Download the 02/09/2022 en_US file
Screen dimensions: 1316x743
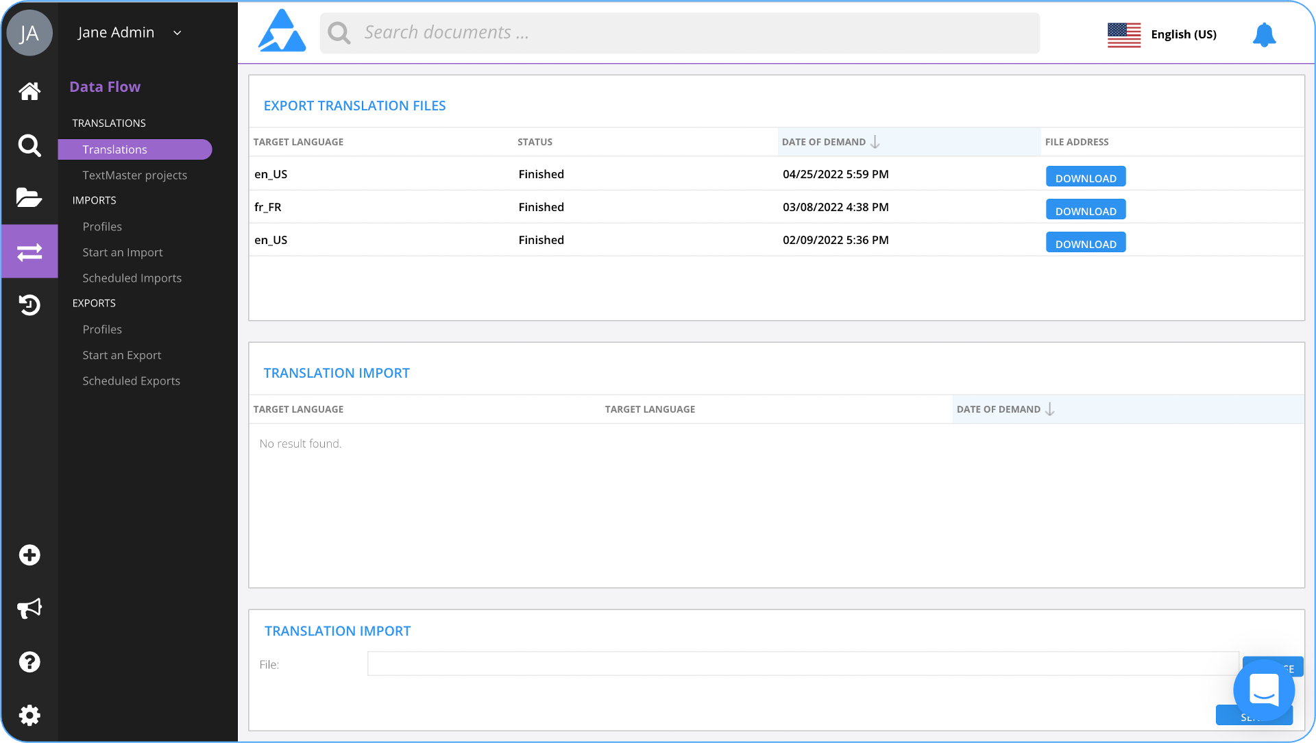coord(1086,243)
